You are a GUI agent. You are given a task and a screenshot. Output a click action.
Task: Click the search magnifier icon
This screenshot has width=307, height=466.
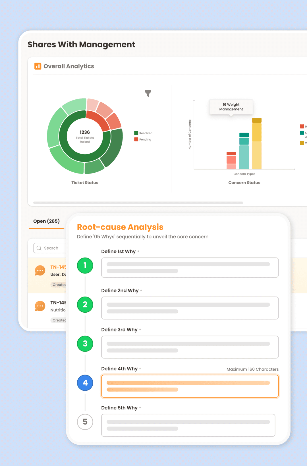click(39, 248)
